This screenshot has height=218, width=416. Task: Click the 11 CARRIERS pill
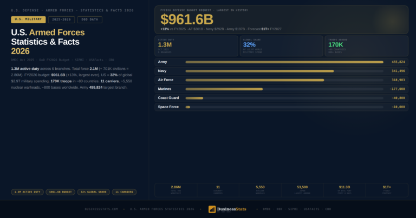pyautogui.click(x=124, y=192)
